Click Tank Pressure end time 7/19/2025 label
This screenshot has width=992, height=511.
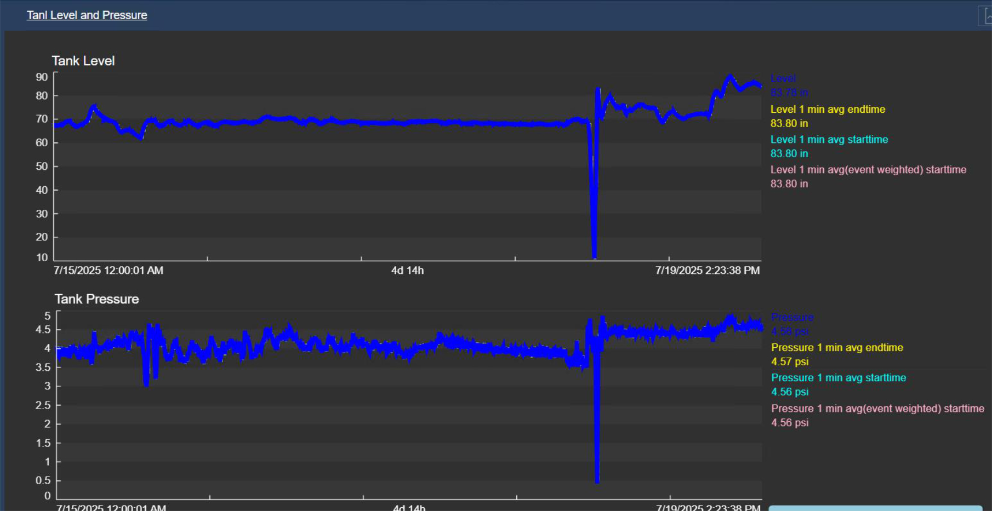click(x=708, y=508)
